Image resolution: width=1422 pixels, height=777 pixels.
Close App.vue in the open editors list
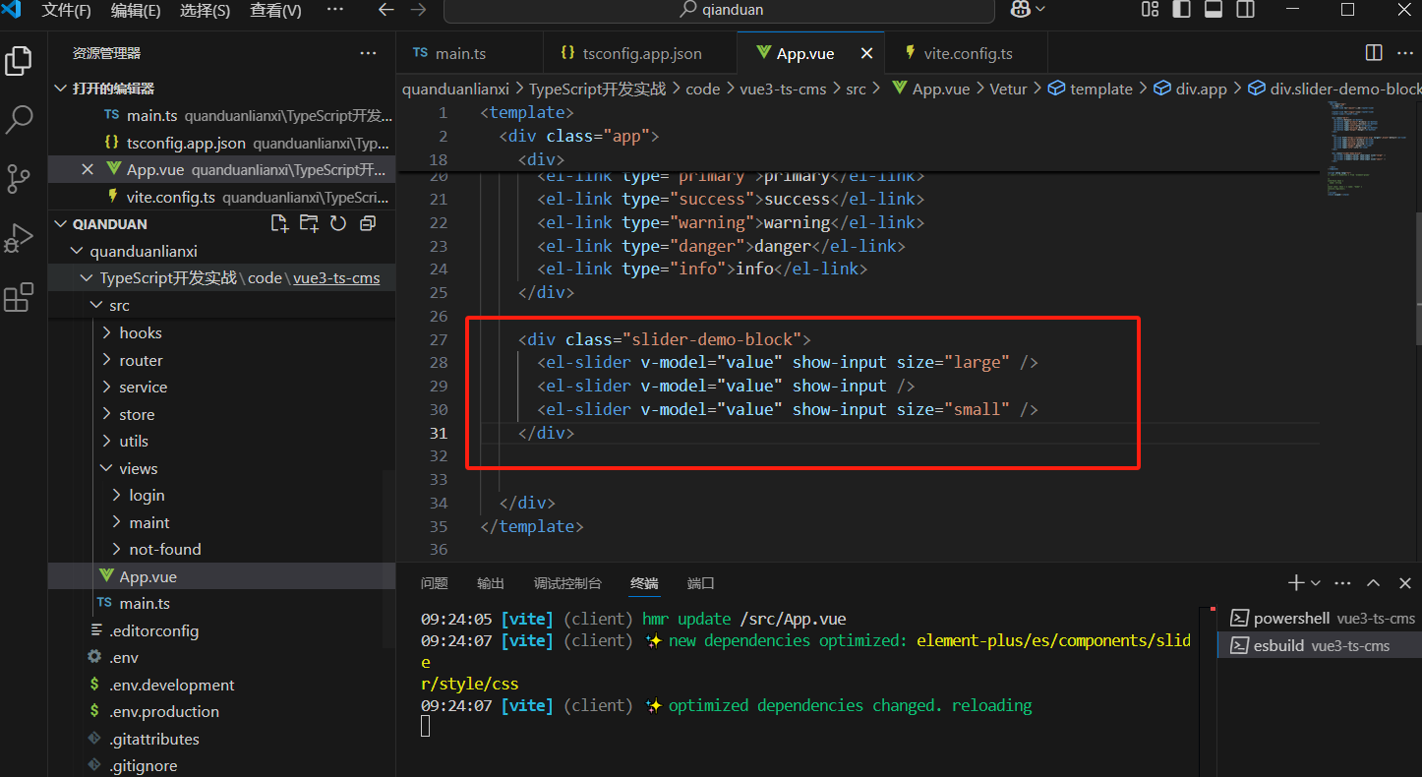click(87, 170)
